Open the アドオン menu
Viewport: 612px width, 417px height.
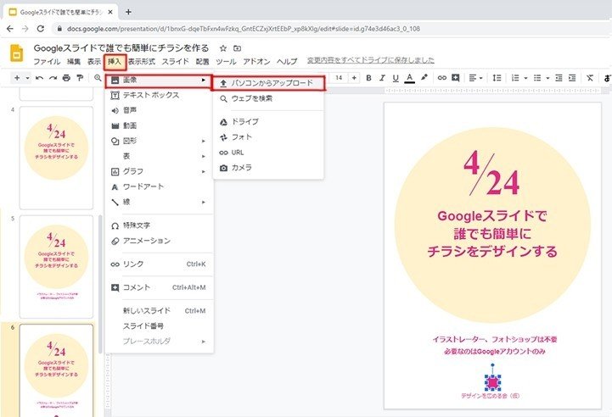click(x=256, y=62)
